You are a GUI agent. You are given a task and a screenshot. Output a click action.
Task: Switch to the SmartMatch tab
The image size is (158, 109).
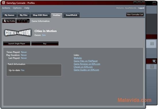(72, 15)
